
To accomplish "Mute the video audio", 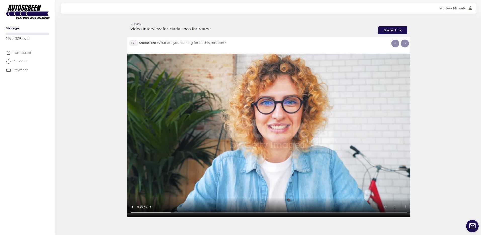I will 385,207.
